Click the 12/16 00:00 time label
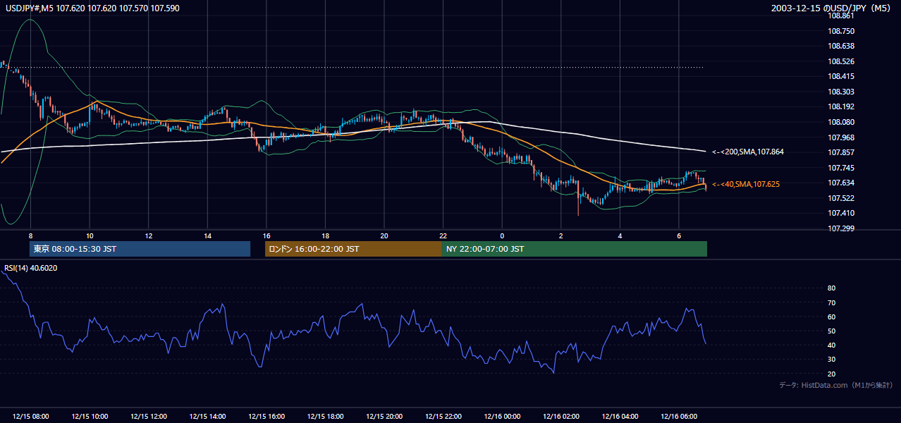This screenshot has height=423, width=901. tap(502, 417)
